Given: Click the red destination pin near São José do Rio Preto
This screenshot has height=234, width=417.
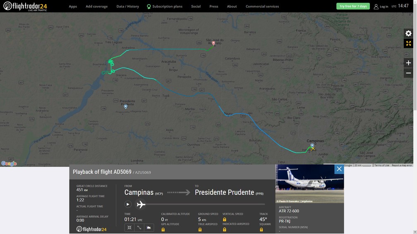Looking at the screenshot, I should point(213,43).
